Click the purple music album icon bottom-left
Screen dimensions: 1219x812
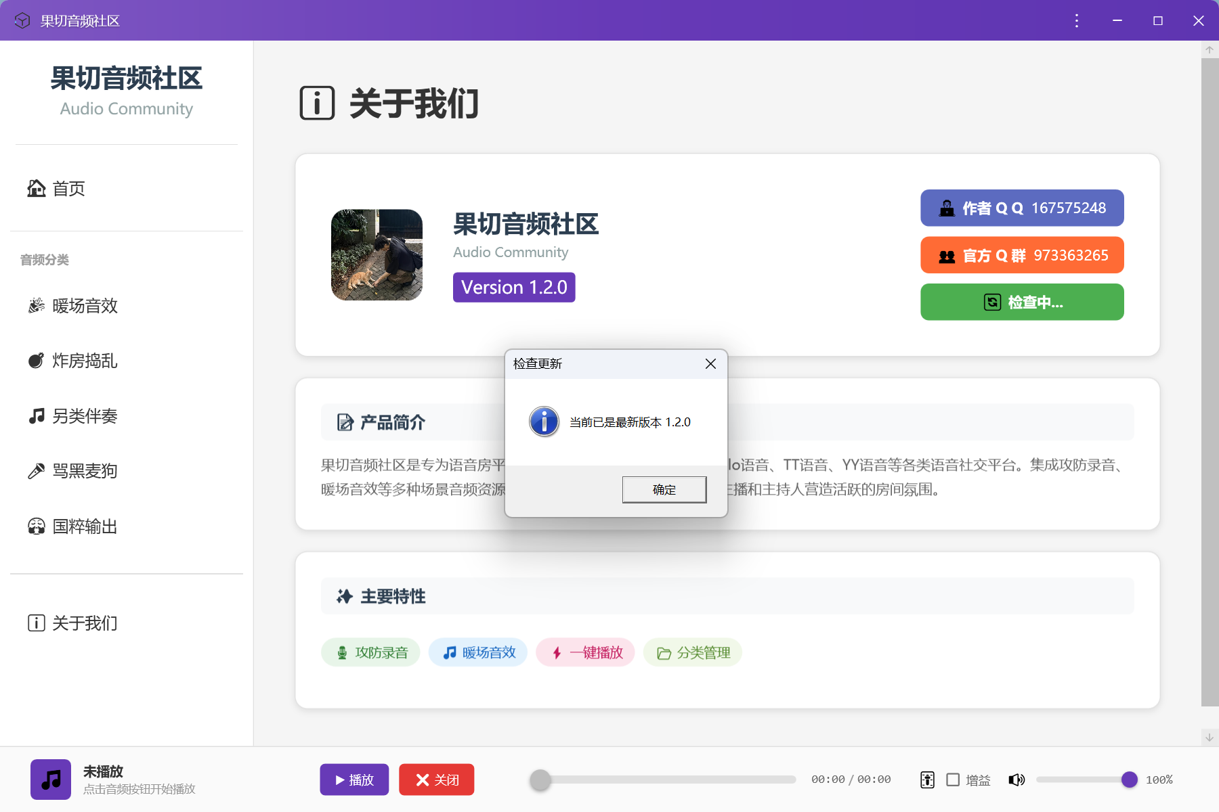(x=50, y=779)
